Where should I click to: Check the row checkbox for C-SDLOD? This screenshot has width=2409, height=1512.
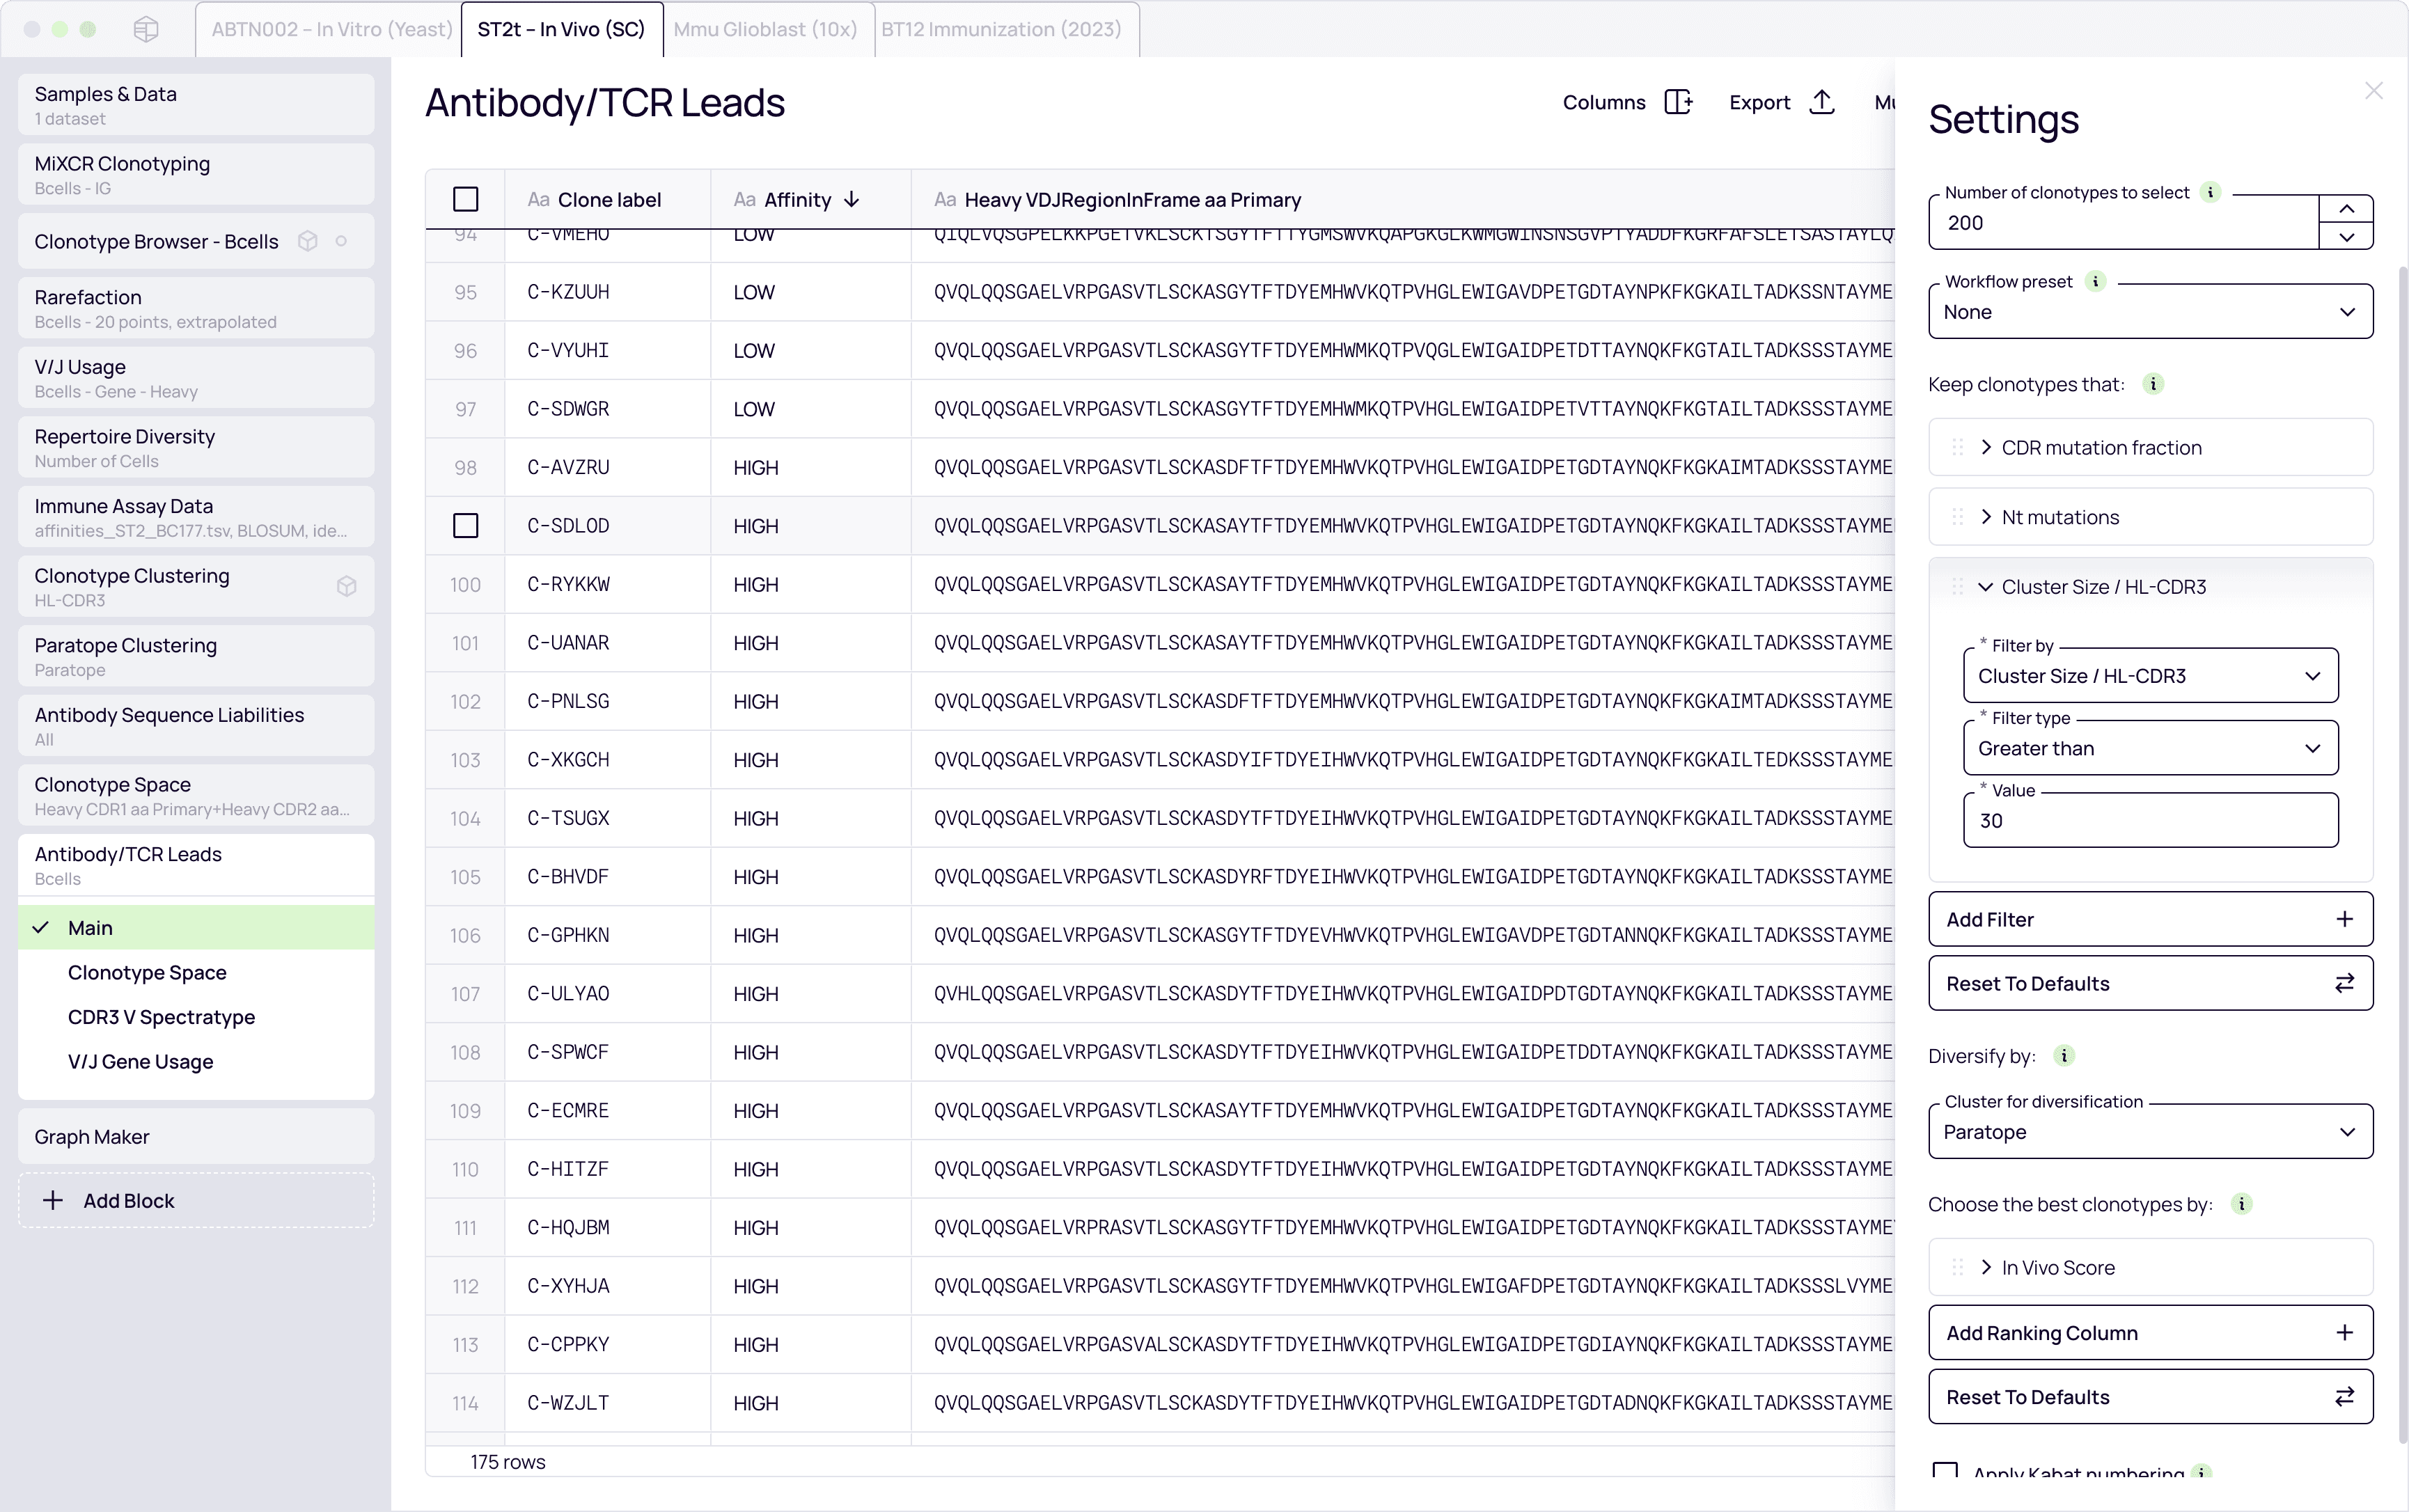click(465, 526)
